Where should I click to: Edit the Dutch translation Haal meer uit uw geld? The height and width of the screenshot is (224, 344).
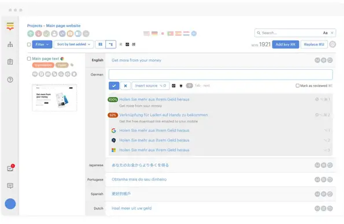coord(132,208)
